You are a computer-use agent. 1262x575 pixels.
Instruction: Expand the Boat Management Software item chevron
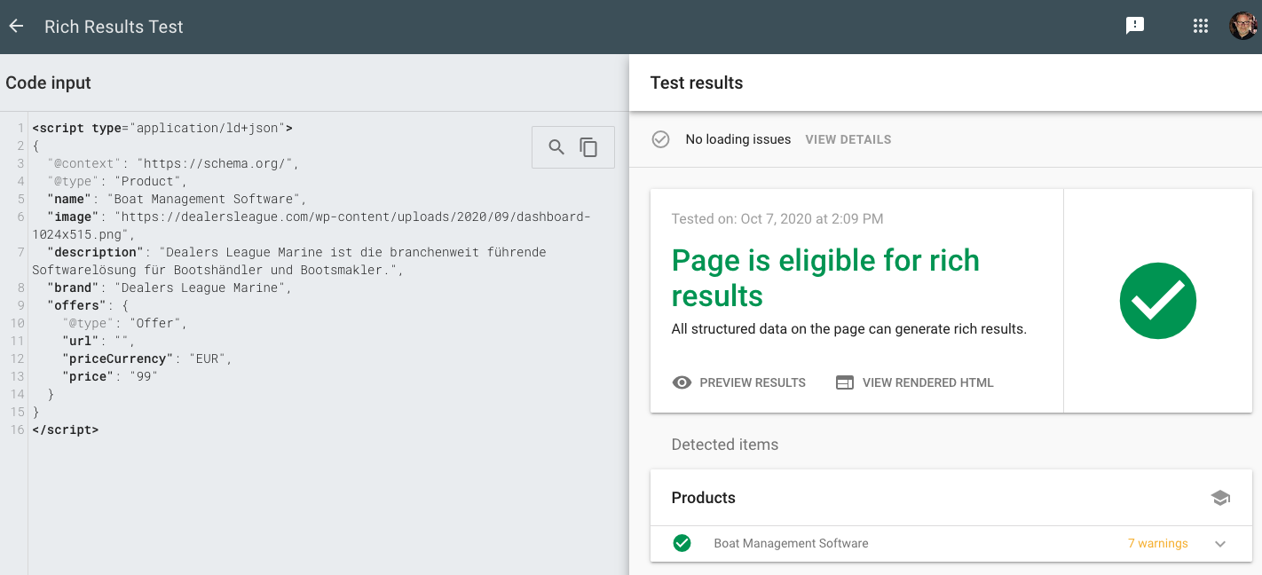(1220, 544)
